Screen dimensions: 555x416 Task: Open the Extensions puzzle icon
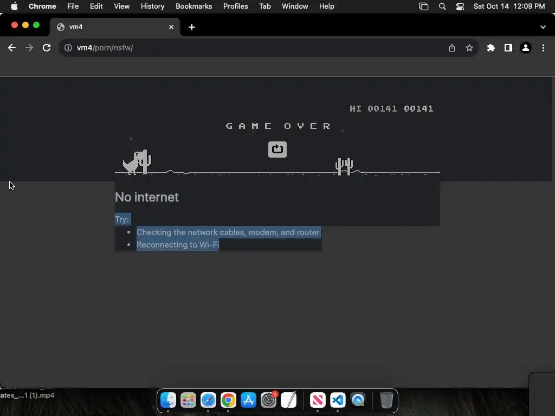(x=491, y=48)
